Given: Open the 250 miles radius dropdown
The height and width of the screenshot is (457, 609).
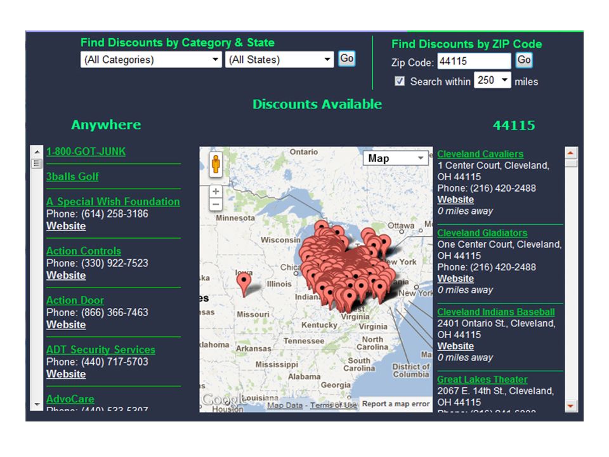Looking at the screenshot, I should click(492, 80).
